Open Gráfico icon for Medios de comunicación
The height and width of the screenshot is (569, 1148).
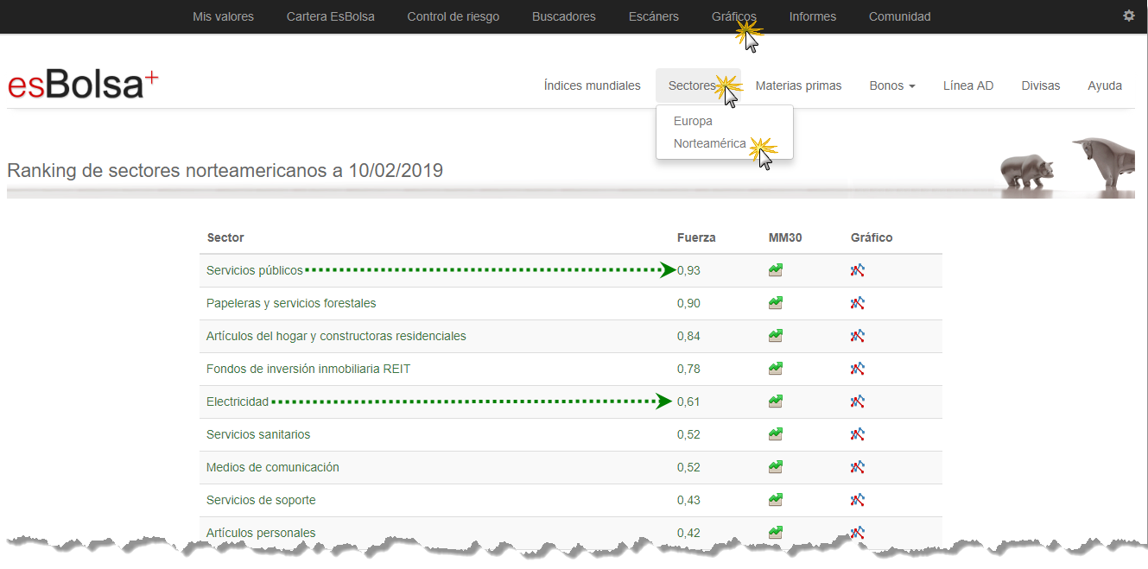click(x=857, y=467)
